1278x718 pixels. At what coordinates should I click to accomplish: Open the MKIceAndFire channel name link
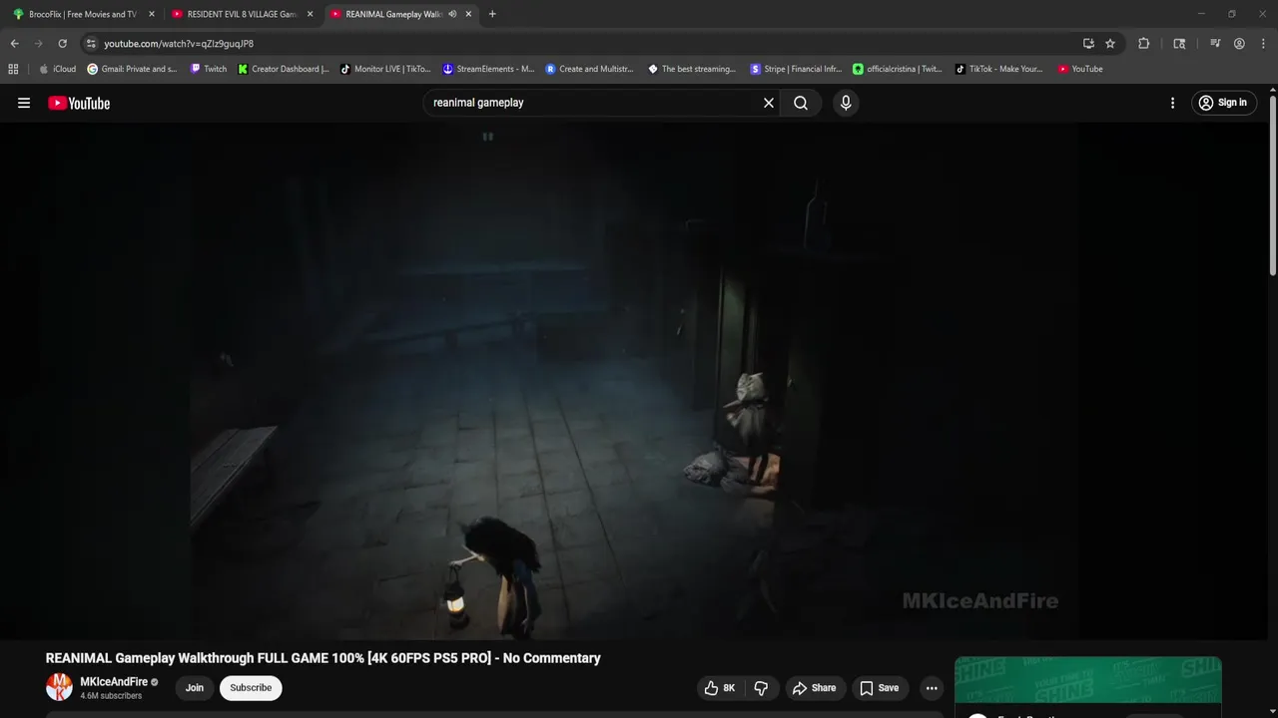(x=114, y=682)
